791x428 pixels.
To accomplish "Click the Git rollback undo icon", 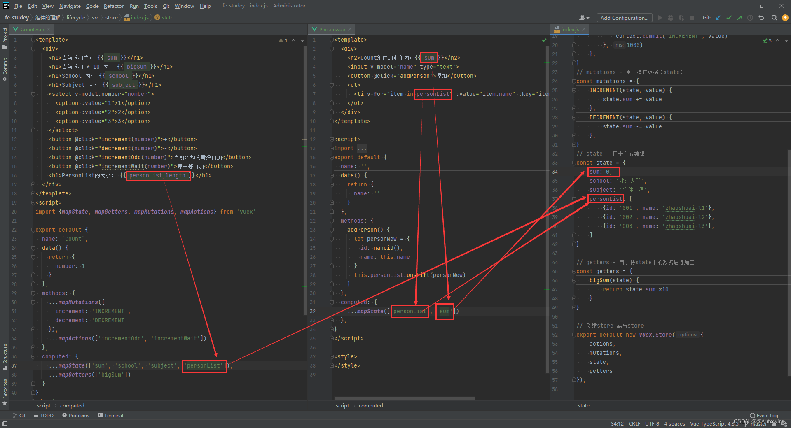I will [761, 18].
